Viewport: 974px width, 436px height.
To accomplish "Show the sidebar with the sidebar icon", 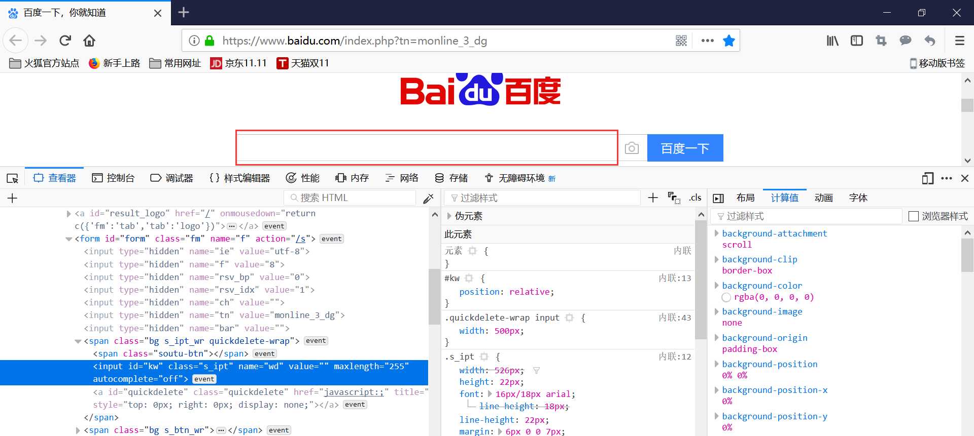I will 857,41.
